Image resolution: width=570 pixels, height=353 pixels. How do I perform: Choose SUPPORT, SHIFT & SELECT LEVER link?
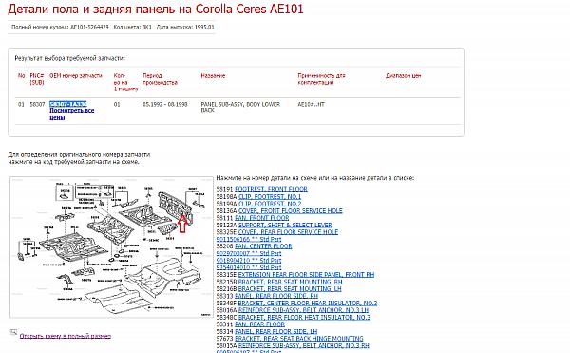point(285,225)
